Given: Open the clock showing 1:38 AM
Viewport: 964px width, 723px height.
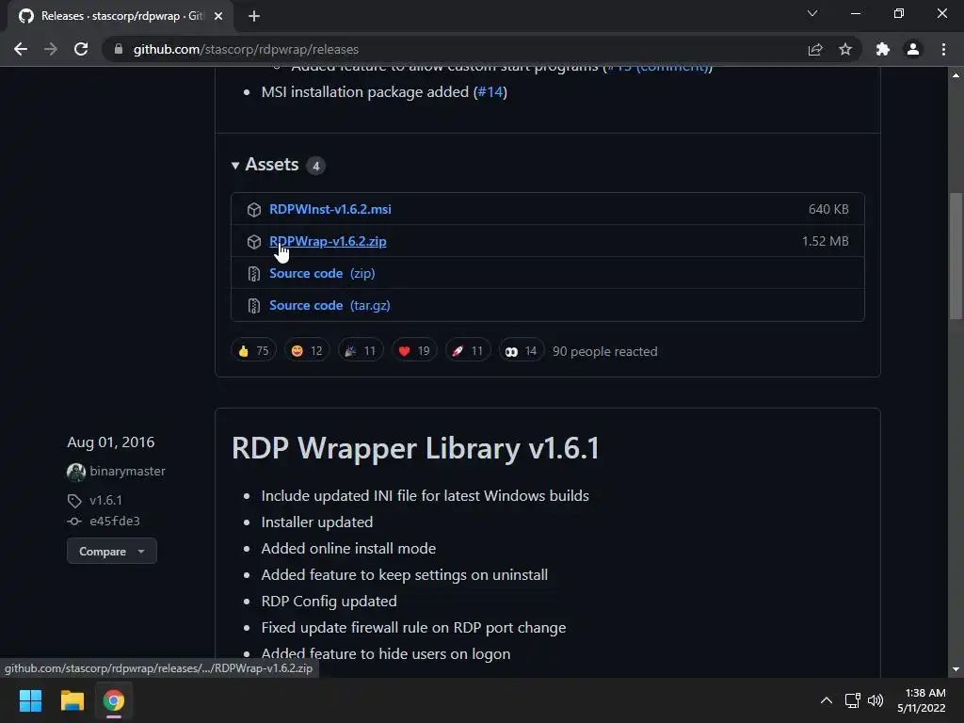Looking at the screenshot, I should pos(922,700).
